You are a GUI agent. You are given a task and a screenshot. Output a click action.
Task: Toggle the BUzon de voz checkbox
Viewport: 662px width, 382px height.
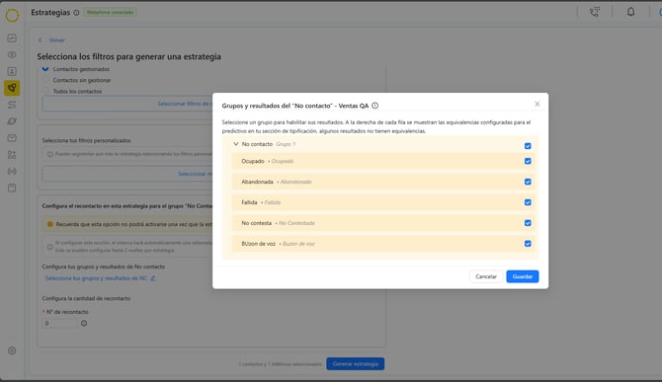[x=528, y=244]
